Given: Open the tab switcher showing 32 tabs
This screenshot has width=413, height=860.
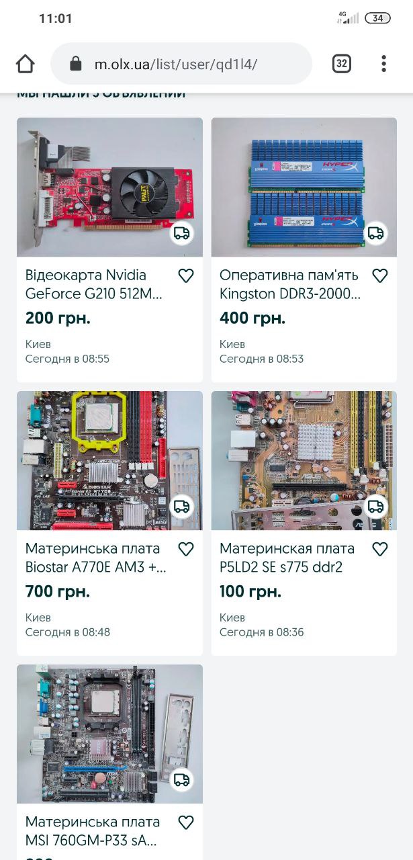Looking at the screenshot, I should tap(342, 64).
